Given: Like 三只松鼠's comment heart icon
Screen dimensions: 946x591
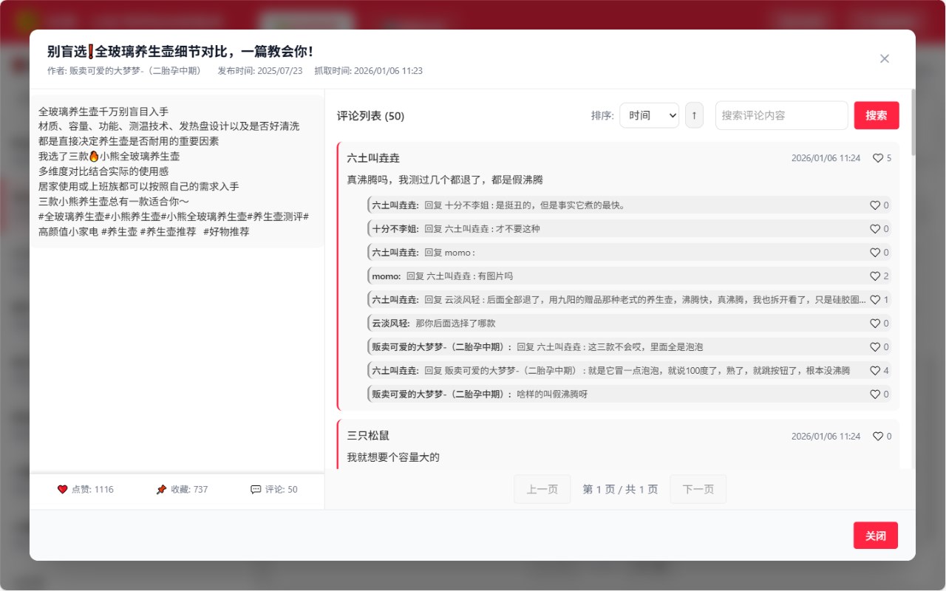Looking at the screenshot, I should [x=878, y=437].
